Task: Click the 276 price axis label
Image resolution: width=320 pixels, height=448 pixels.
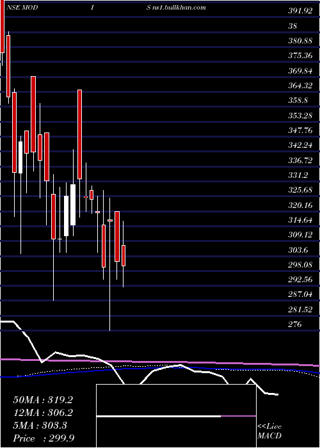Action: (295, 324)
